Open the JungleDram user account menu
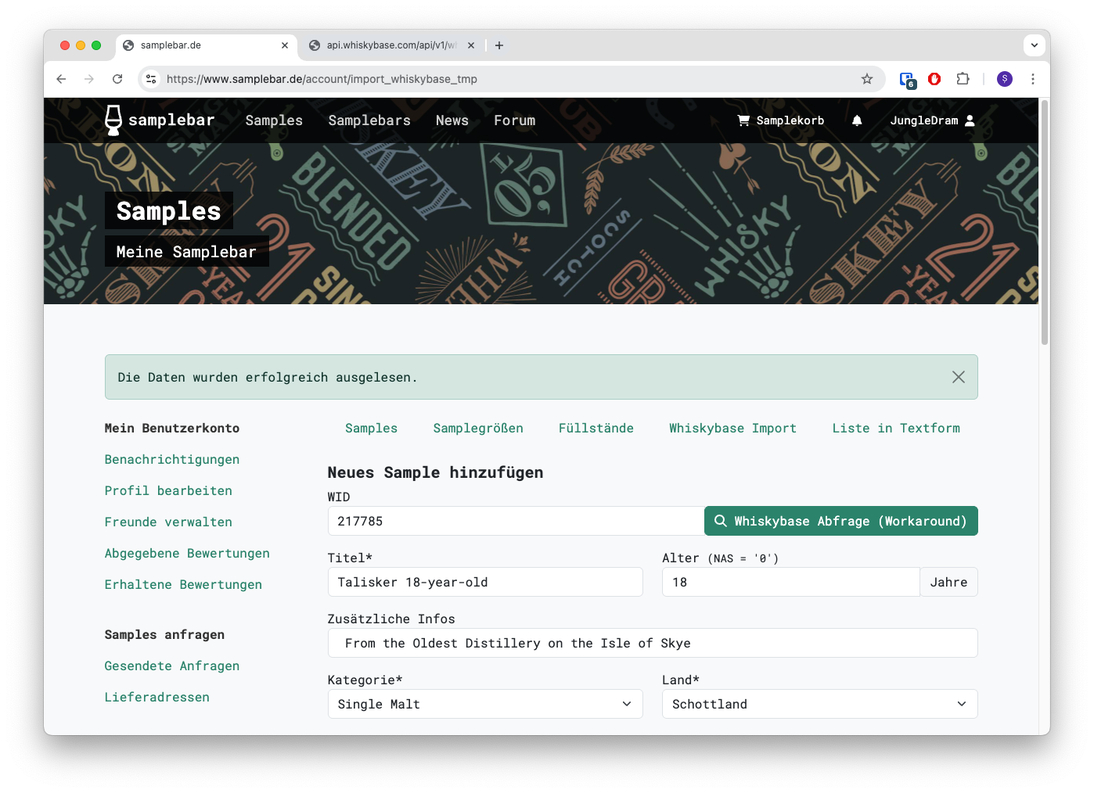 [x=932, y=120]
